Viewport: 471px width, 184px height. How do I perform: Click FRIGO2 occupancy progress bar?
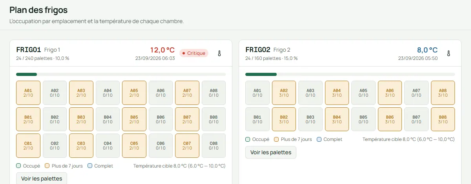pyautogui.click(x=350, y=74)
